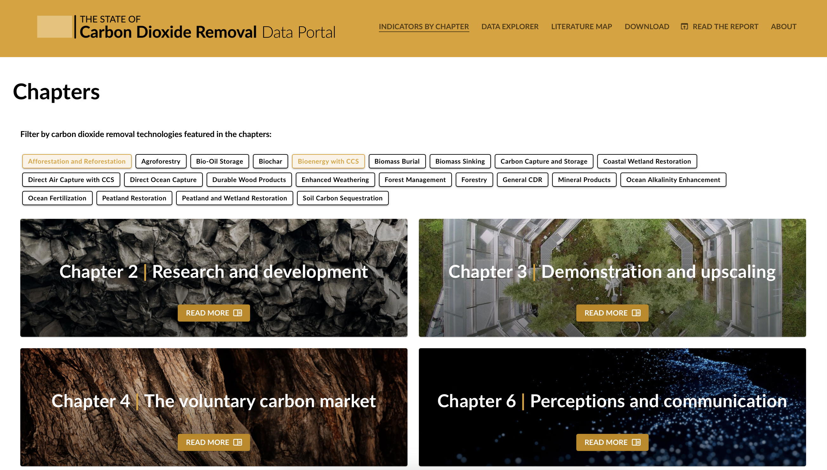
Task: Click Read More label for Chapter 6
Action: 606,442
